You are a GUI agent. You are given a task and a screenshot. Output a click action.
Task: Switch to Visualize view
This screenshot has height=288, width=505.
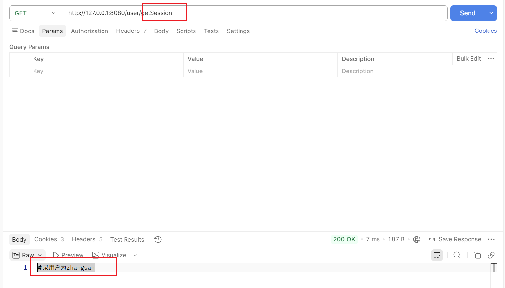pyautogui.click(x=109, y=255)
